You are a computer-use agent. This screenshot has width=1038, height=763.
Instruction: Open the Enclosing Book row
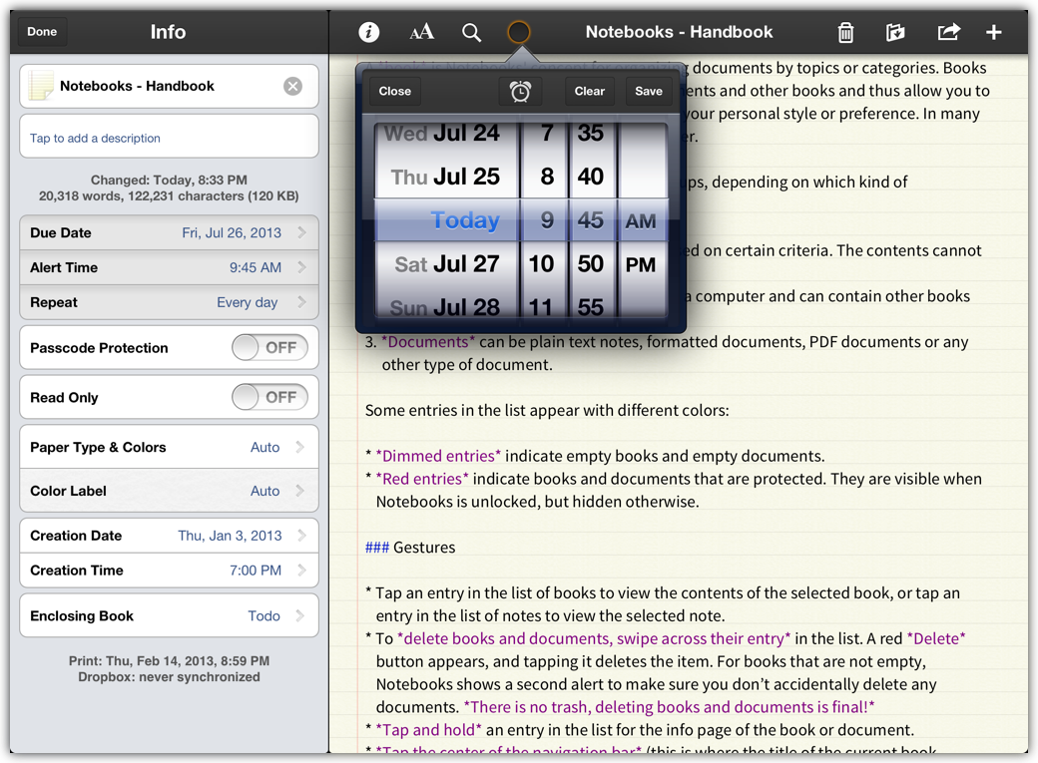[x=169, y=616]
